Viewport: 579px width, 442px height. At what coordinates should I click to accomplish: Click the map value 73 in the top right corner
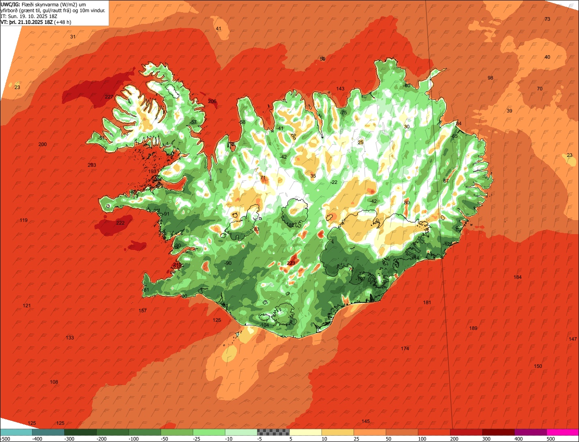547,19
